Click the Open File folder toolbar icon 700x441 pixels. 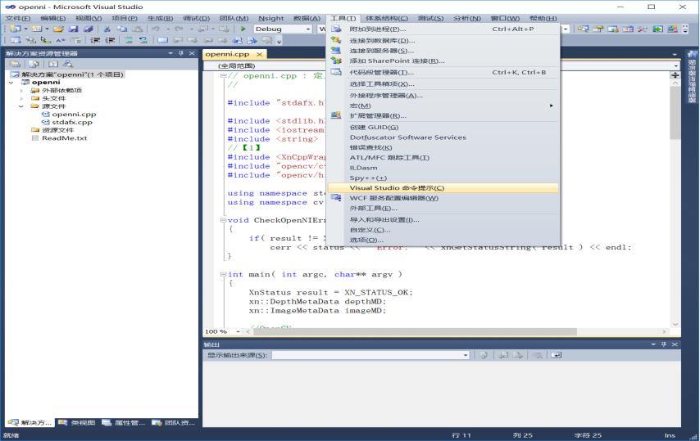[x=58, y=29]
